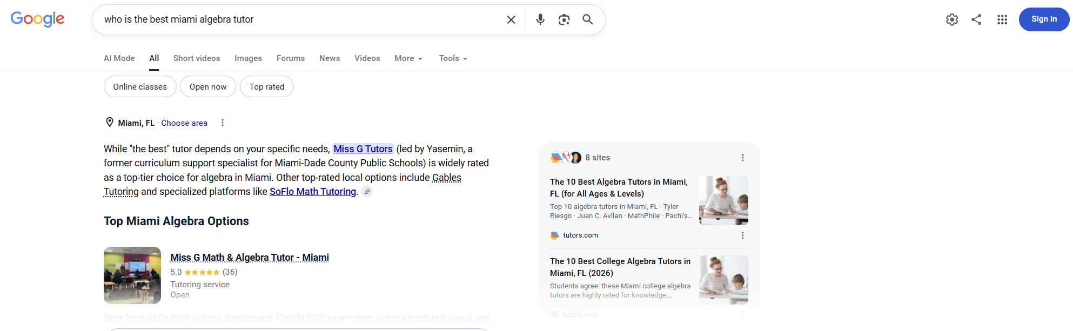Open Miss G Math & Algebra Tutor listing
The width and height of the screenshot is (1073, 331).
[250, 258]
